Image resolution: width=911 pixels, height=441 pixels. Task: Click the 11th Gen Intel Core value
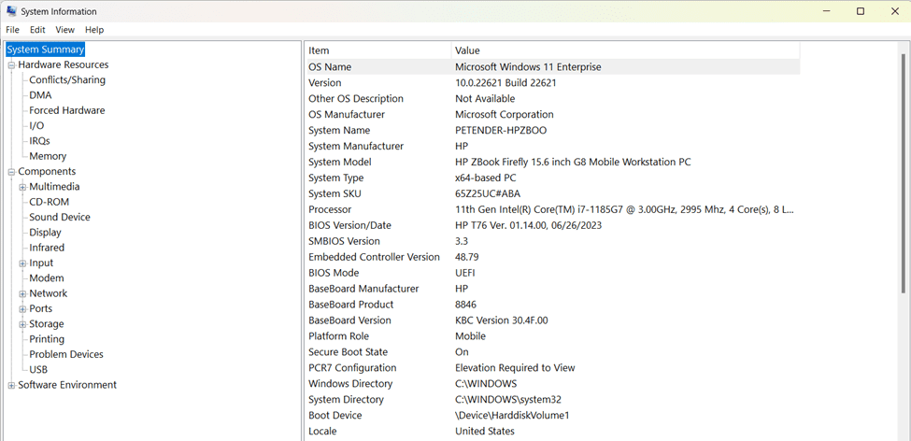[x=624, y=209]
